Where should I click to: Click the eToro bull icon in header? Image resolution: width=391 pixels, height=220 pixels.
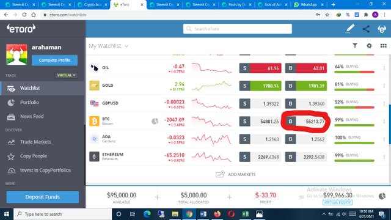[381, 29]
